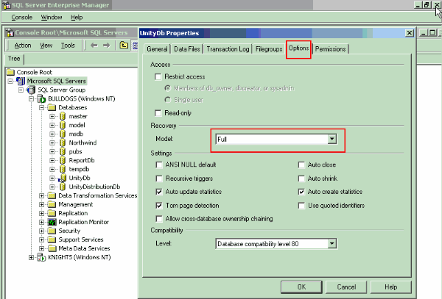
Task: Collapse the SQL Server Group node
Action: [x=21, y=90]
